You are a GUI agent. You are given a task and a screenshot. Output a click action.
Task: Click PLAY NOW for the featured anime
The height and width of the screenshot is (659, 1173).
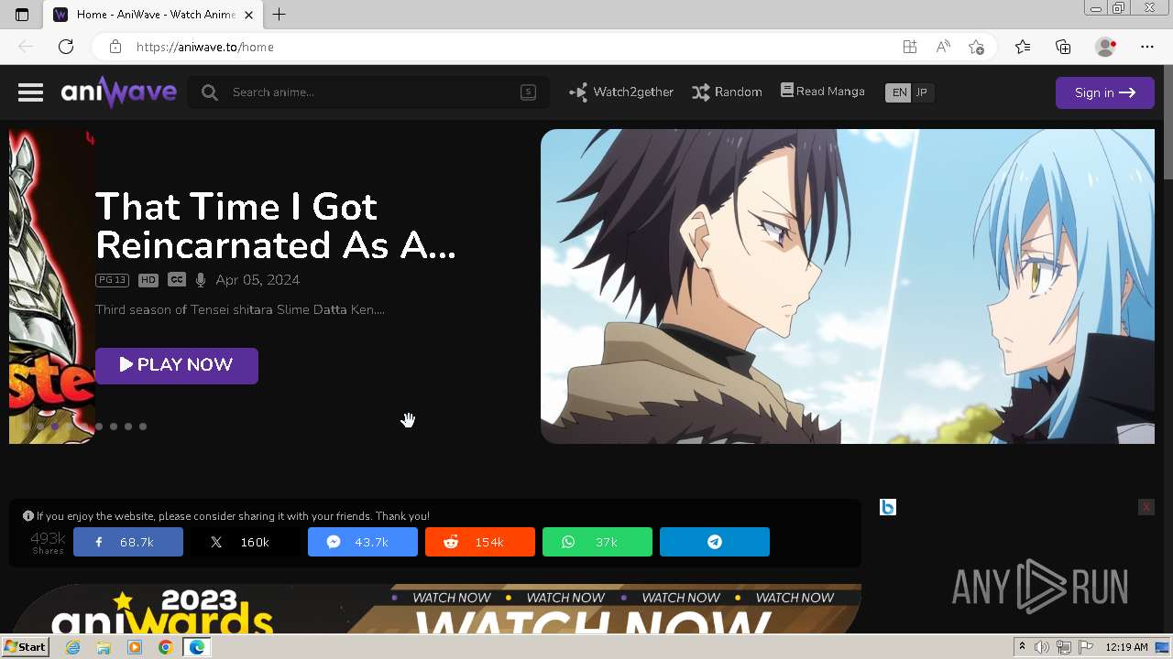coord(177,365)
